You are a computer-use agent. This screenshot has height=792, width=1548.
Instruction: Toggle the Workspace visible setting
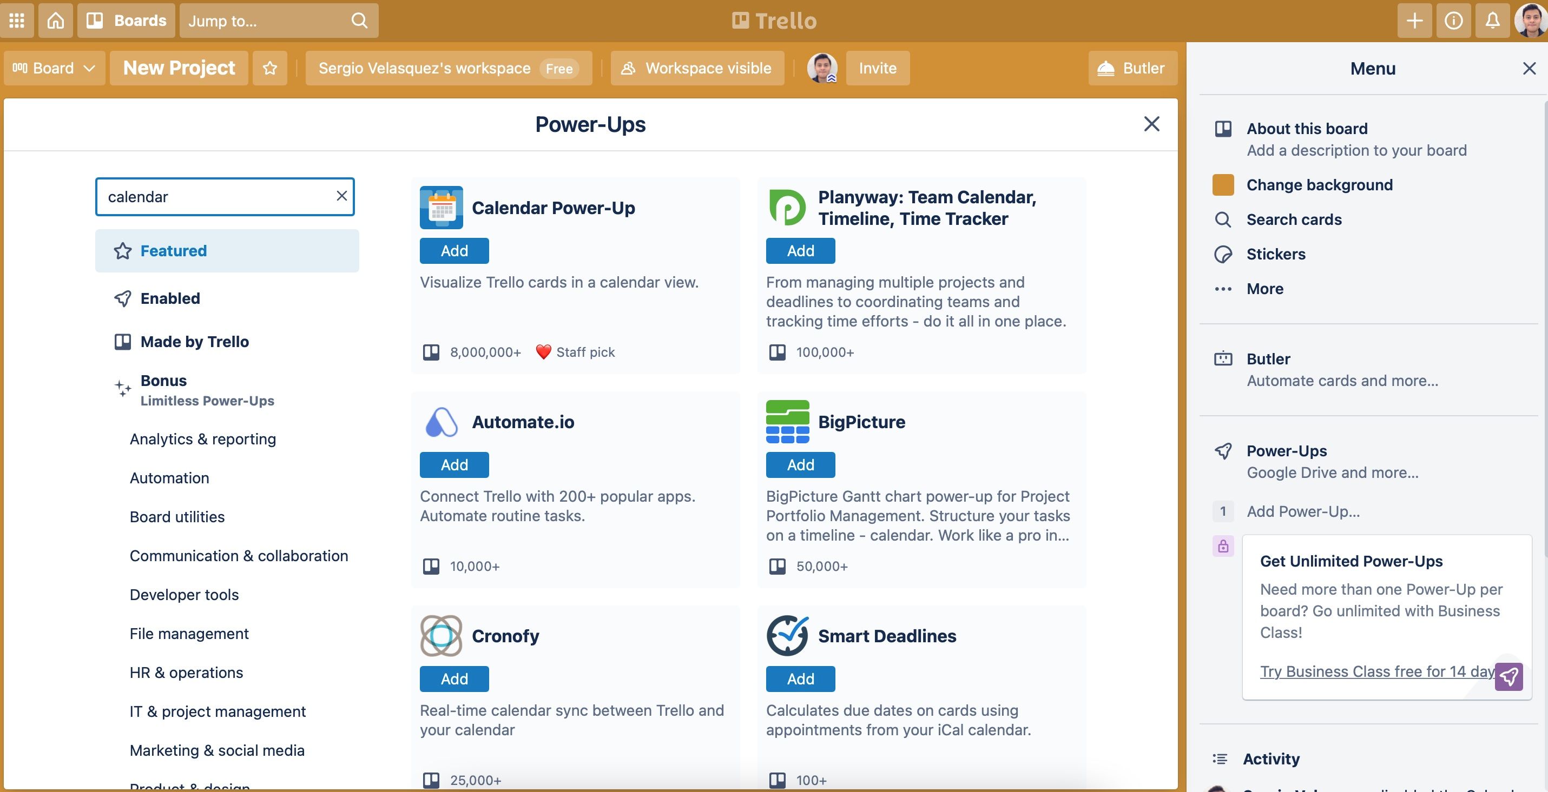click(x=697, y=68)
